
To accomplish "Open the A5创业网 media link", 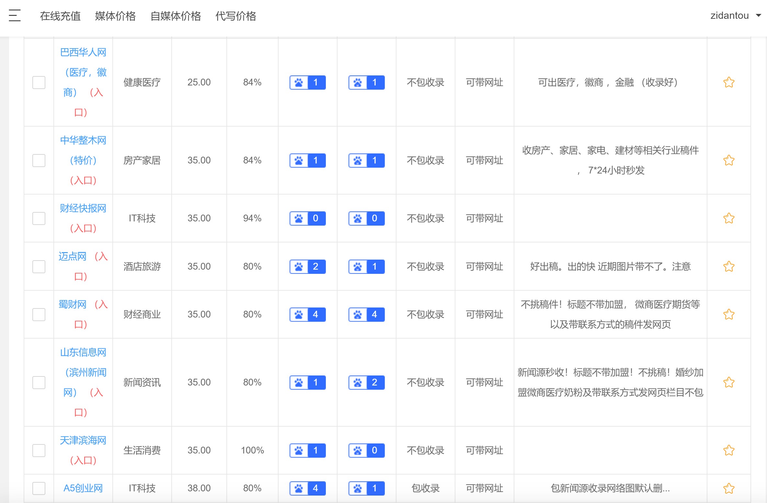I will 83,488.
